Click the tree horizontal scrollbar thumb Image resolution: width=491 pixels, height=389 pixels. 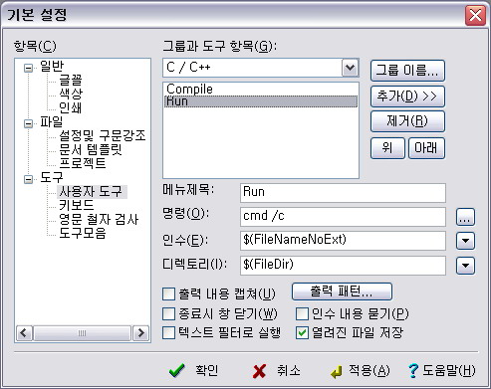click(x=82, y=333)
